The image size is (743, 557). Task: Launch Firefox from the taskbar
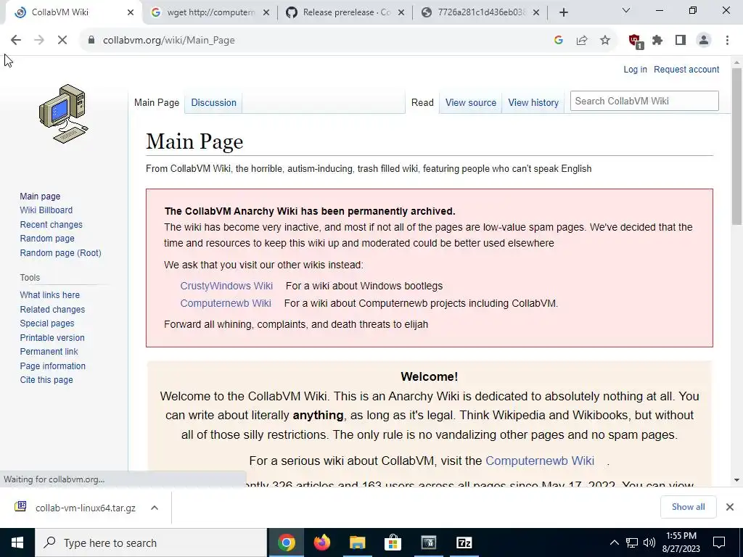click(x=322, y=542)
